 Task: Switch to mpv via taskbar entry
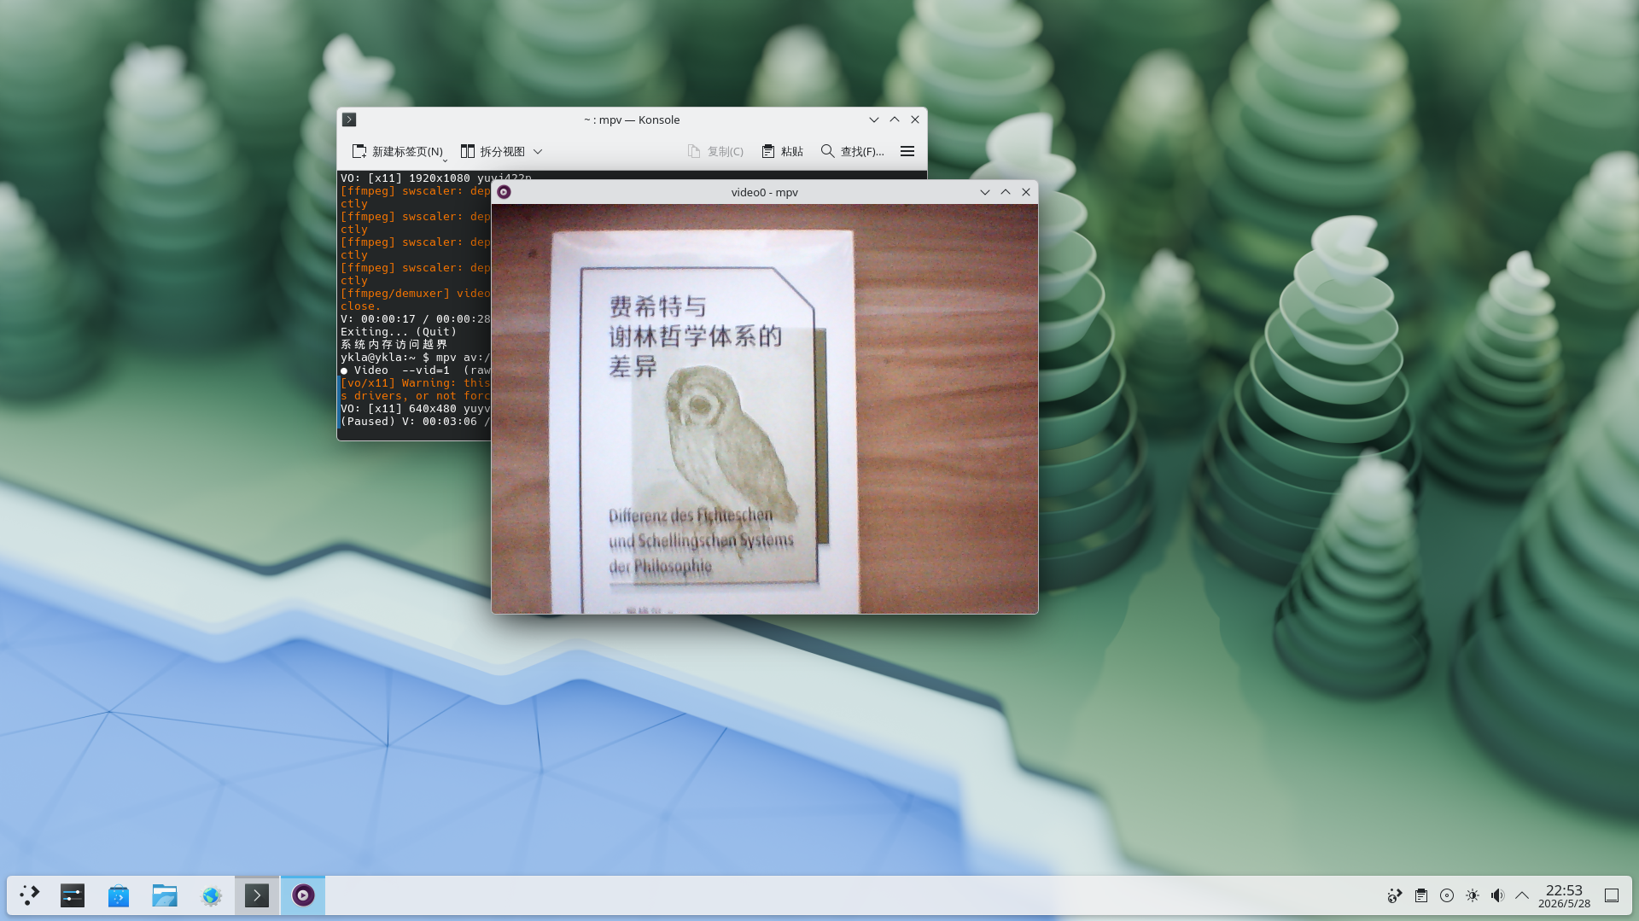click(x=303, y=895)
